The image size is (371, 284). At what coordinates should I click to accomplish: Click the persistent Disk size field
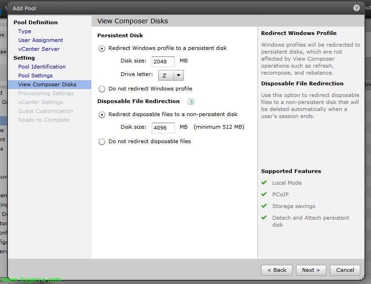click(163, 62)
